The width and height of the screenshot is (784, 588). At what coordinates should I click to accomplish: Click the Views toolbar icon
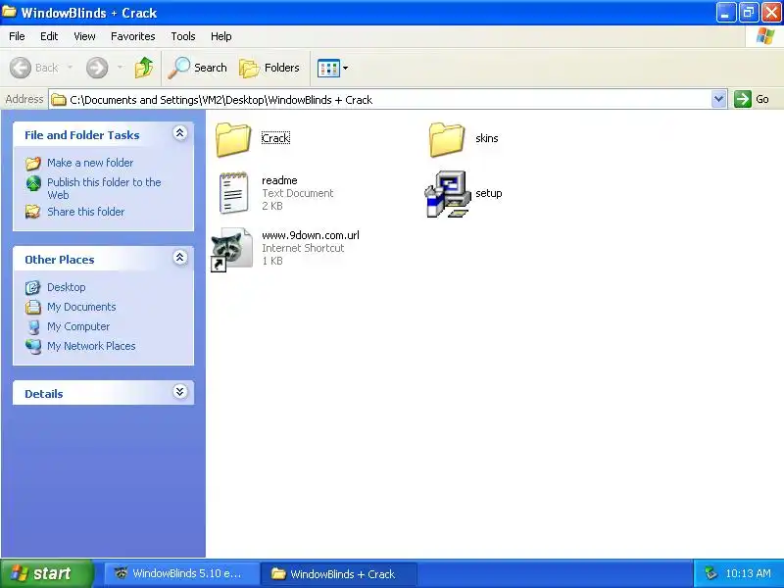(x=328, y=68)
